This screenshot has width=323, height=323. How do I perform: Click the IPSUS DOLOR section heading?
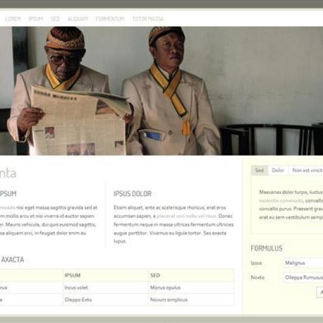[x=133, y=194]
